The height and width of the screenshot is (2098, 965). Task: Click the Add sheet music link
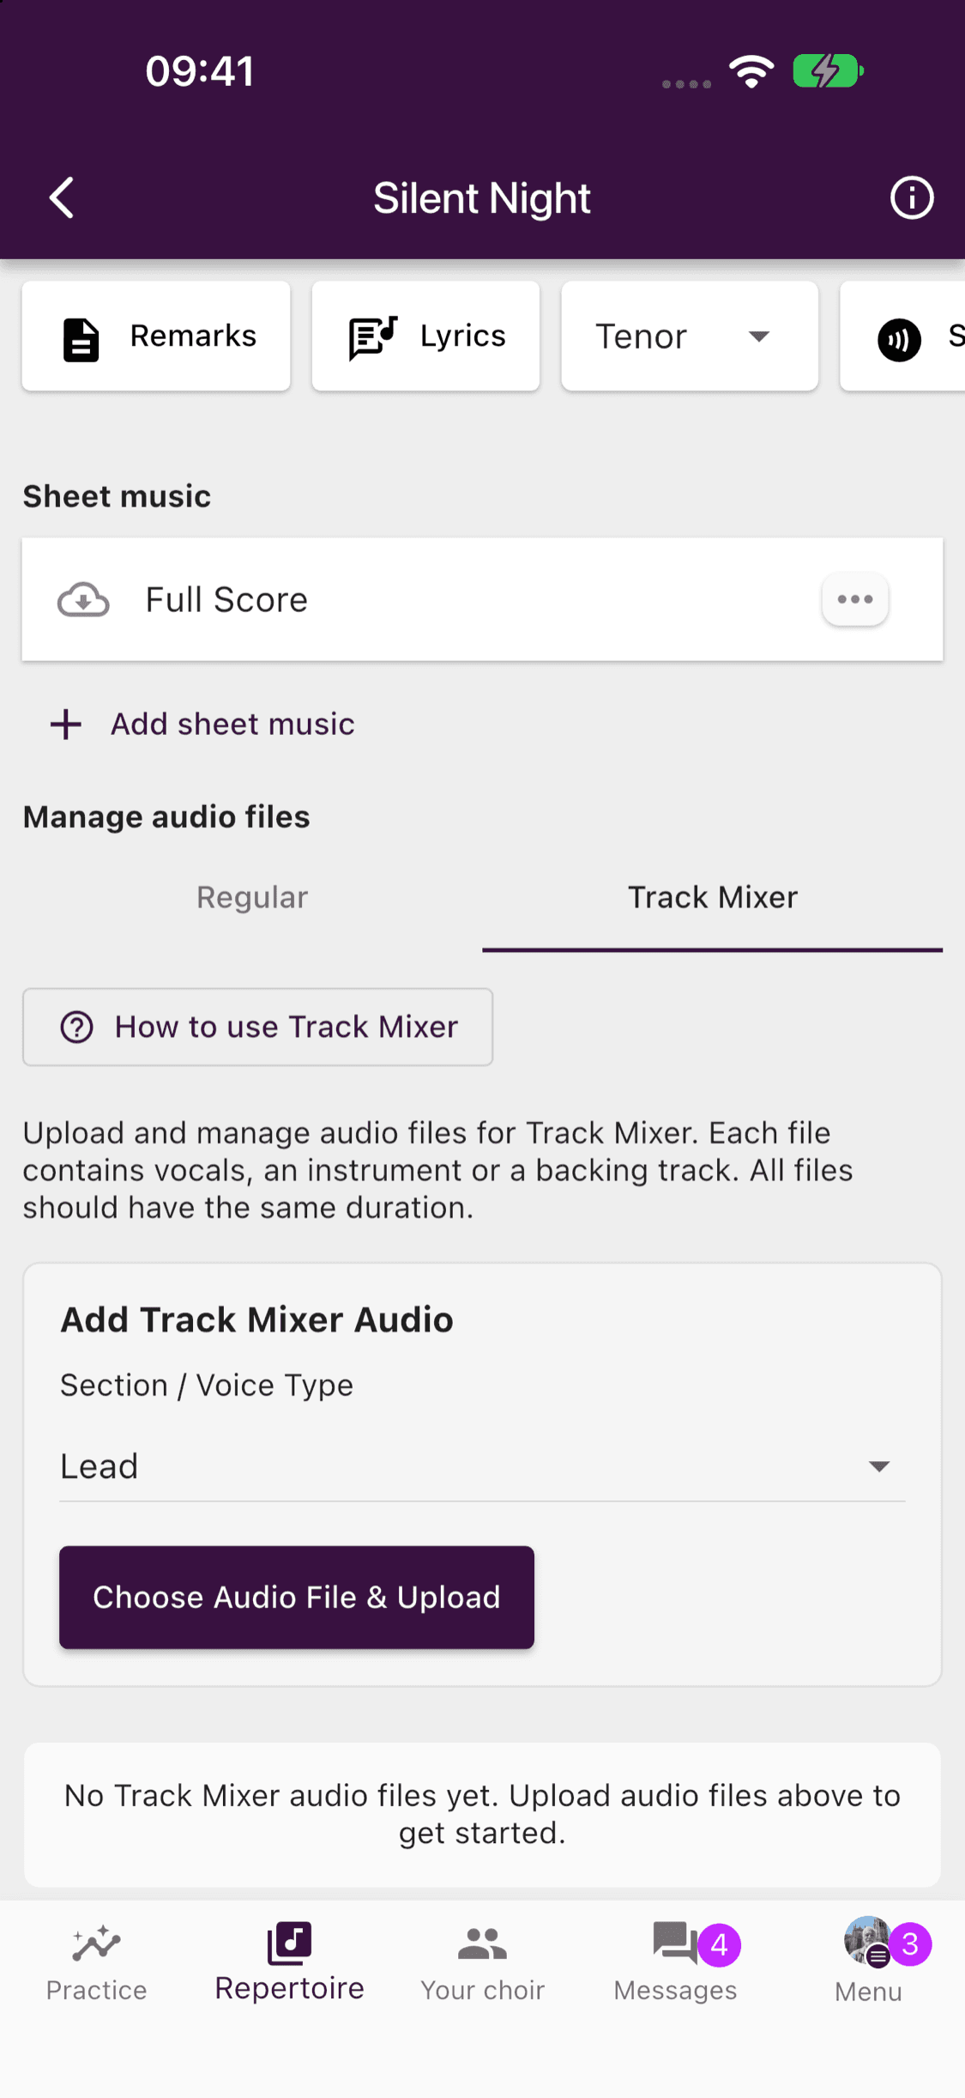(232, 725)
